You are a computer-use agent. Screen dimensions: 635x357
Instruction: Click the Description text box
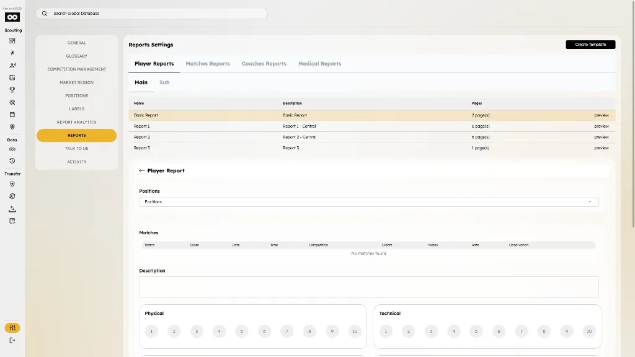[x=368, y=288]
